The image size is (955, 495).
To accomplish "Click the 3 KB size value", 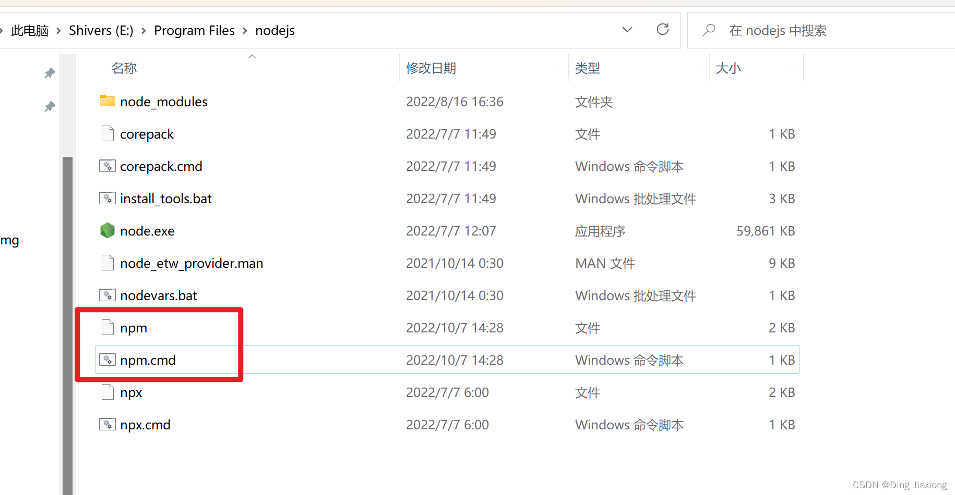I will pyautogui.click(x=782, y=199).
